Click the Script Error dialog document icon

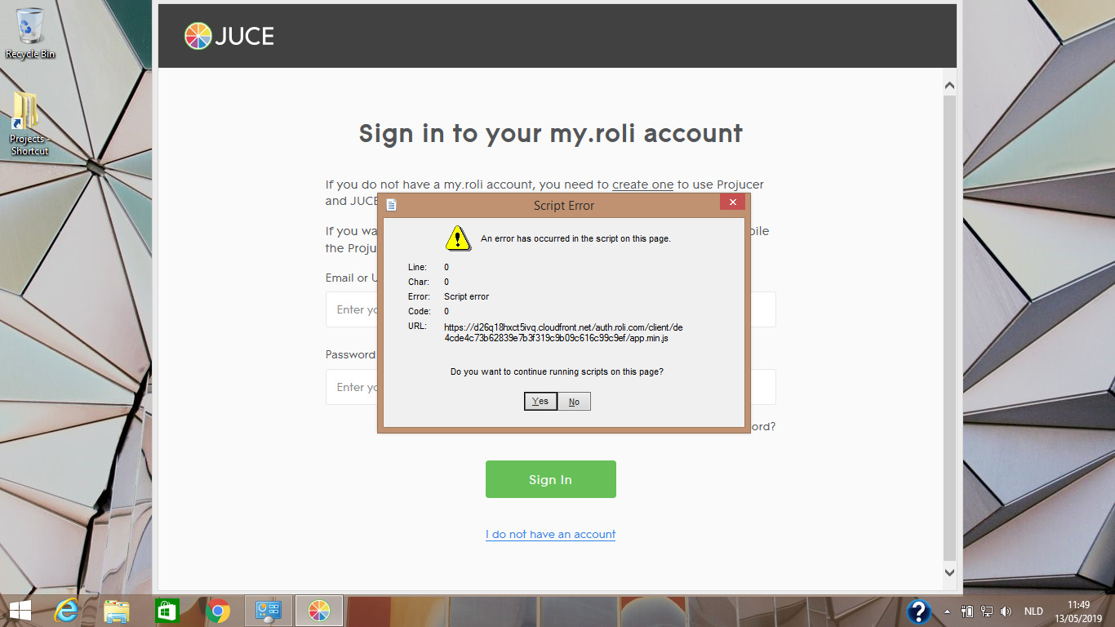coord(391,205)
